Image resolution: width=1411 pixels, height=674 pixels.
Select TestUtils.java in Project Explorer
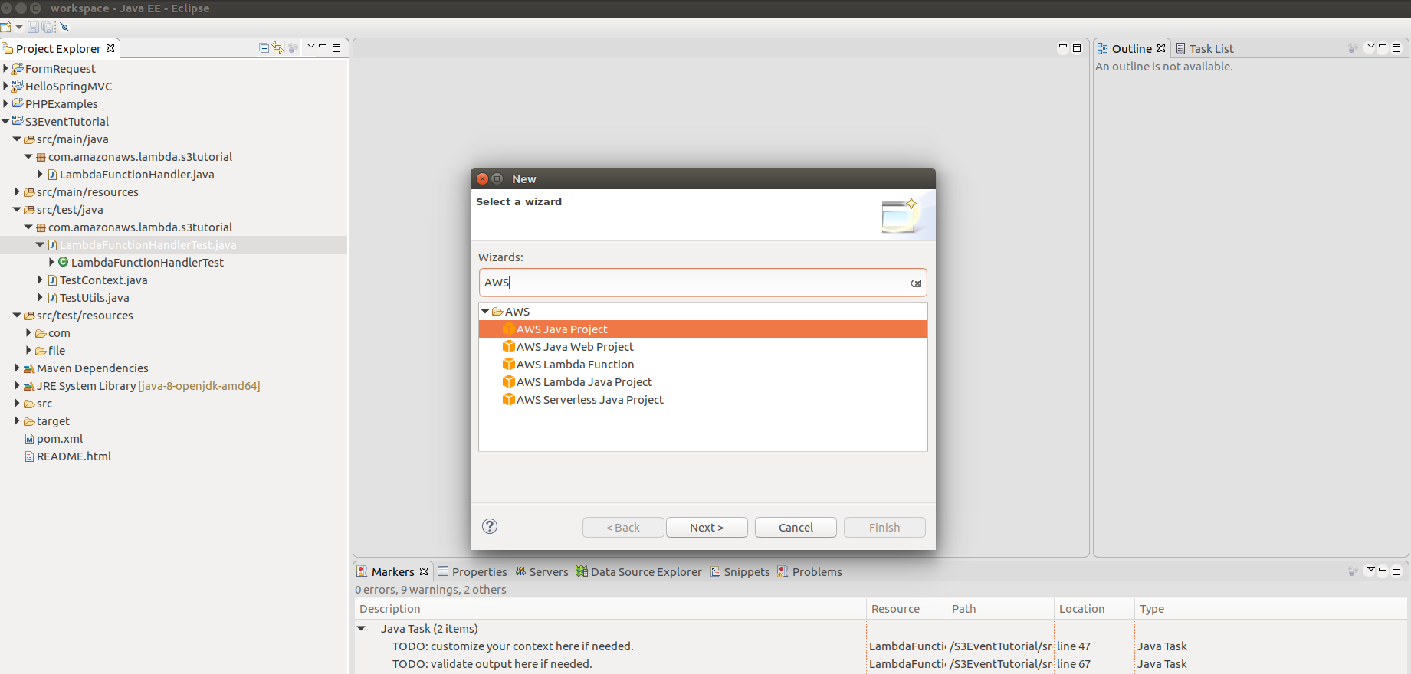[x=94, y=297]
